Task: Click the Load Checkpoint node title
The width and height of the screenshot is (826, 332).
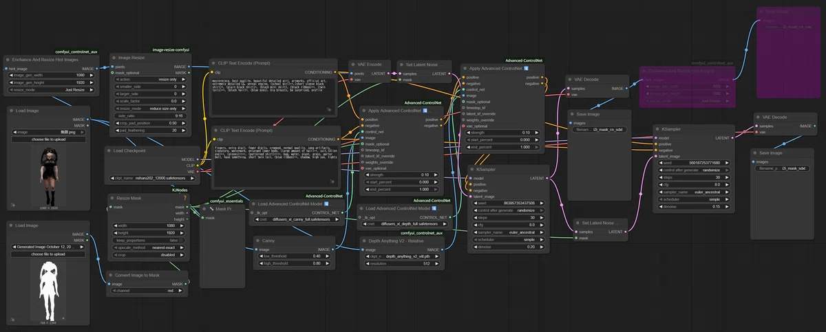Action: click(x=131, y=151)
